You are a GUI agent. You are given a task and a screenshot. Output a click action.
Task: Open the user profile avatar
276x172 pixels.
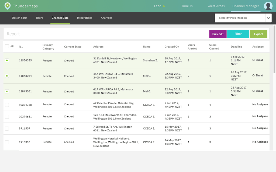268,6
